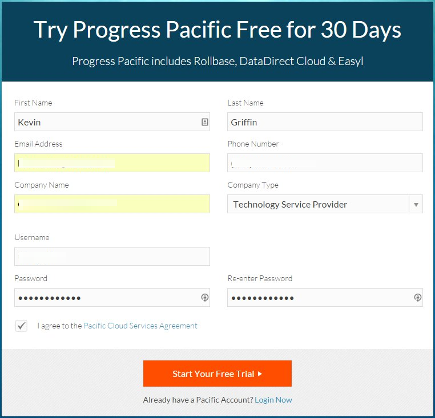Select the Email Address input field

point(112,163)
